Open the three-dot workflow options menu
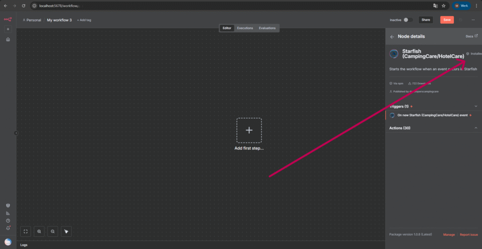This screenshot has width=482, height=249. point(473,20)
